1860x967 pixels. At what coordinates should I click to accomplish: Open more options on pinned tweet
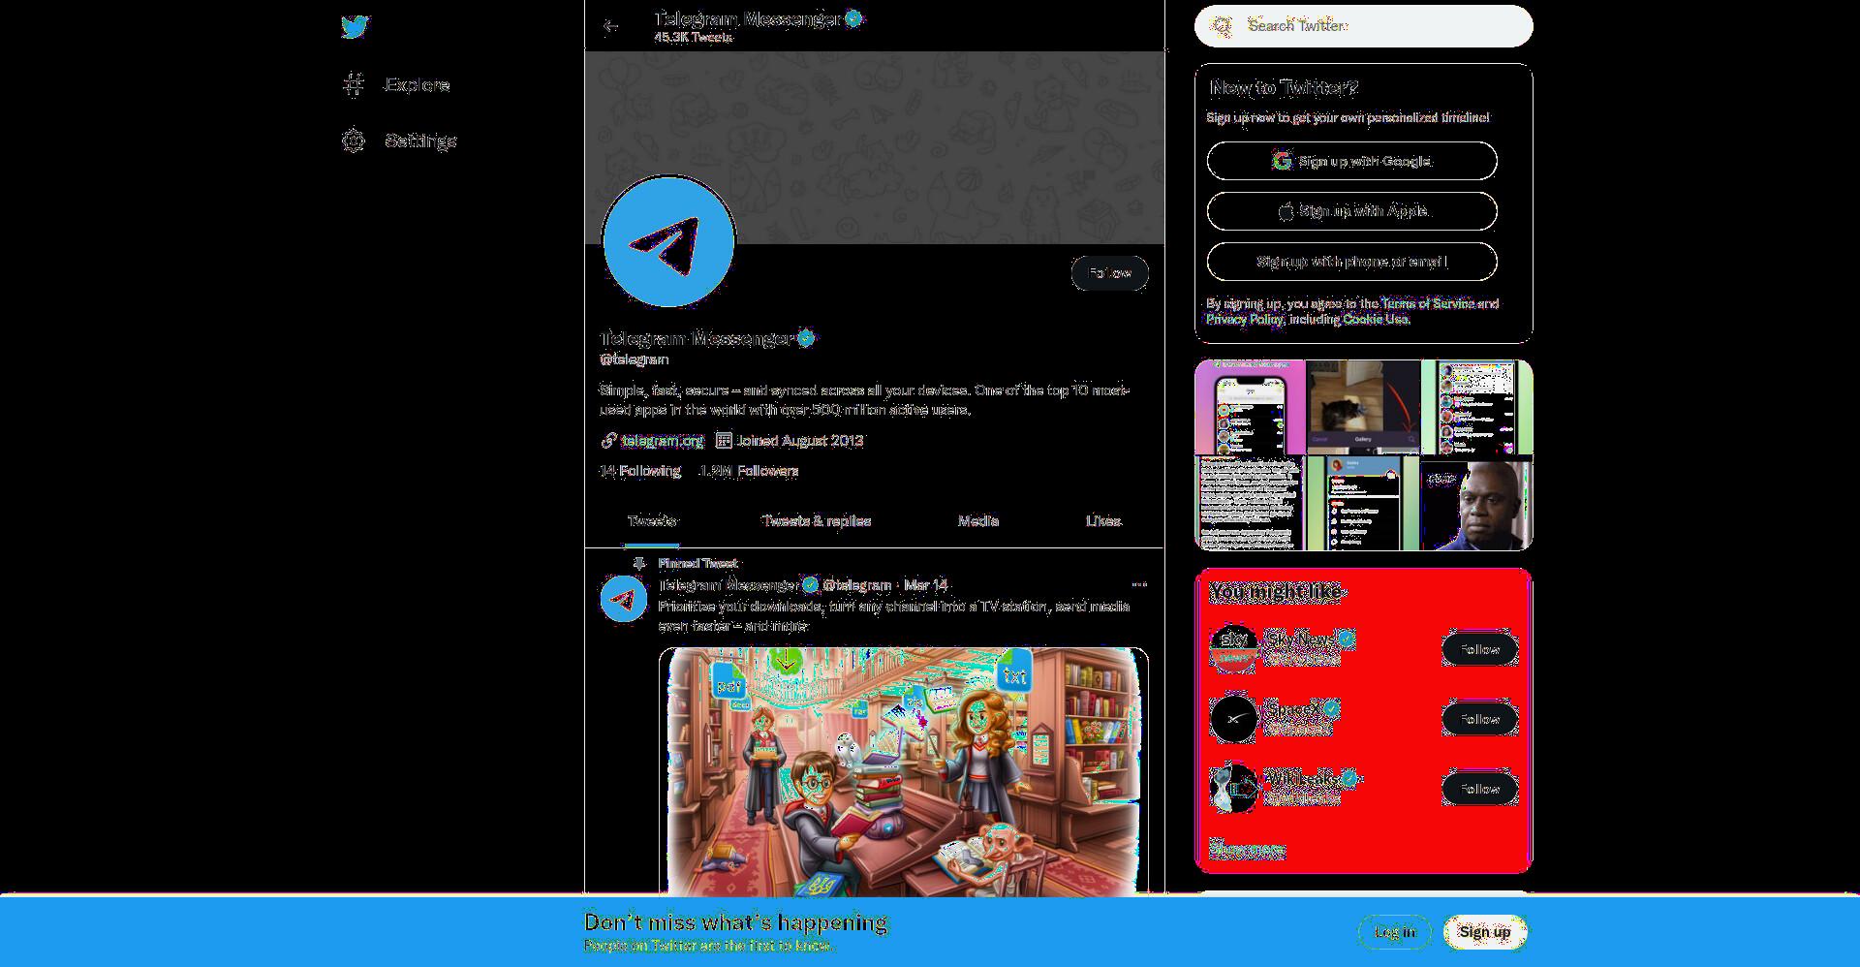tap(1139, 584)
